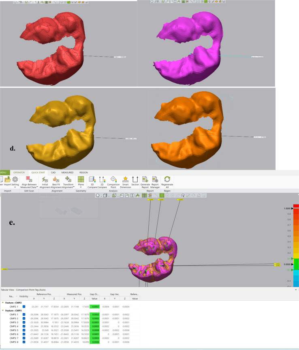299x350 pixels.
Task: Click the Reference Pos. column header
Action: pyautogui.click(x=44, y=294)
